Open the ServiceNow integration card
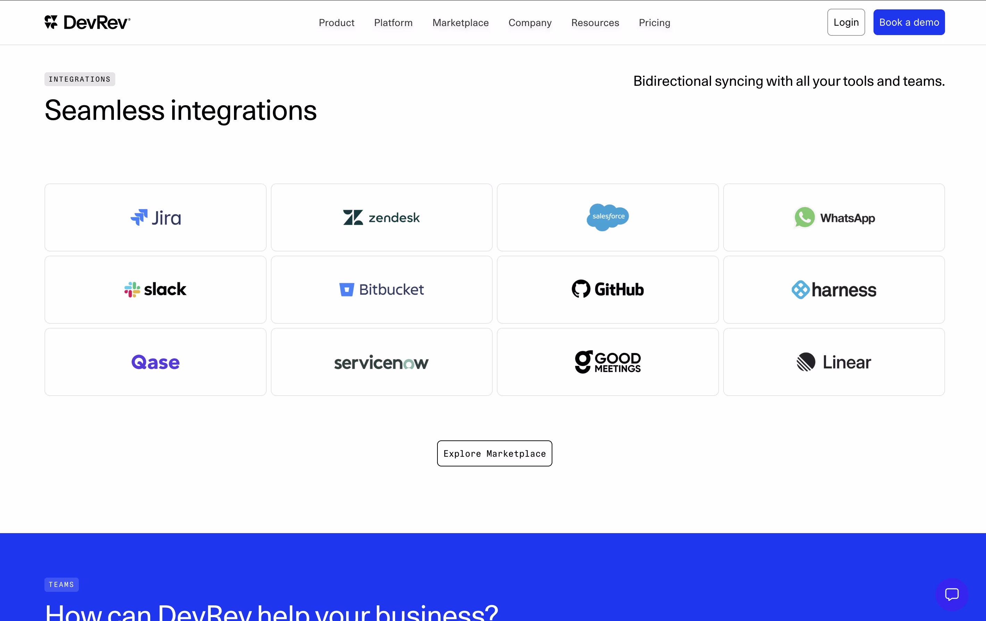The width and height of the screenshot is (986, 621). (x=381, y=362)
